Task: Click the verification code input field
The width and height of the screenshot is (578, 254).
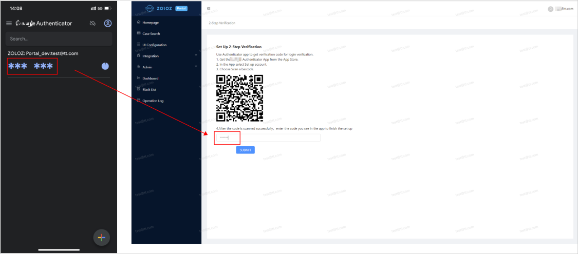Action: tap(268, 138)
